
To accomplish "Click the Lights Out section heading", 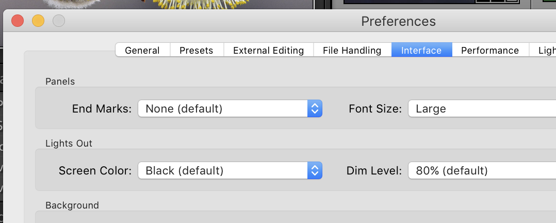I will point(69,143).
